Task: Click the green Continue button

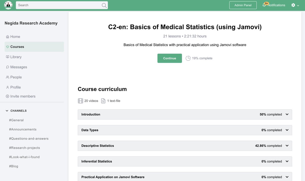Action: click(x=170, y=58)
